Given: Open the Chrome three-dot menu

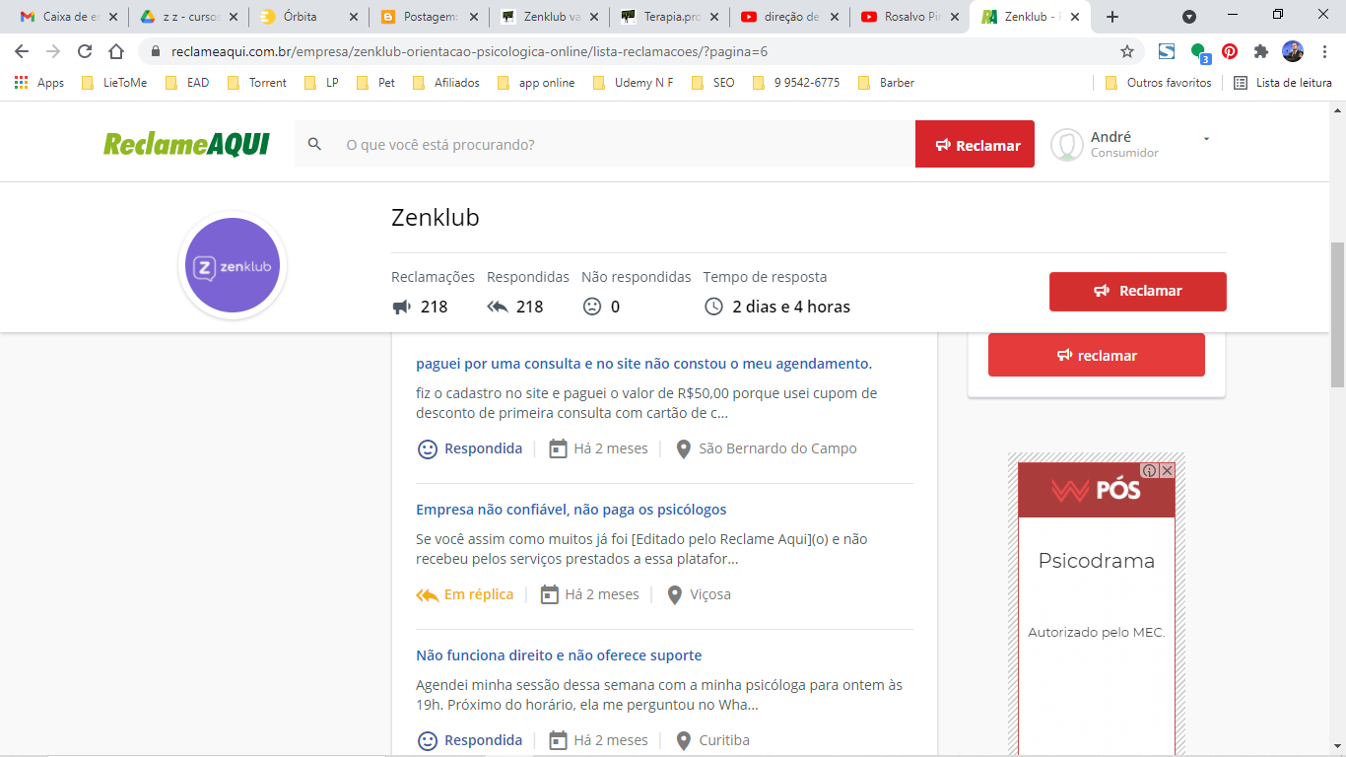Looking at the screenshot, I should click(1325, 51).
